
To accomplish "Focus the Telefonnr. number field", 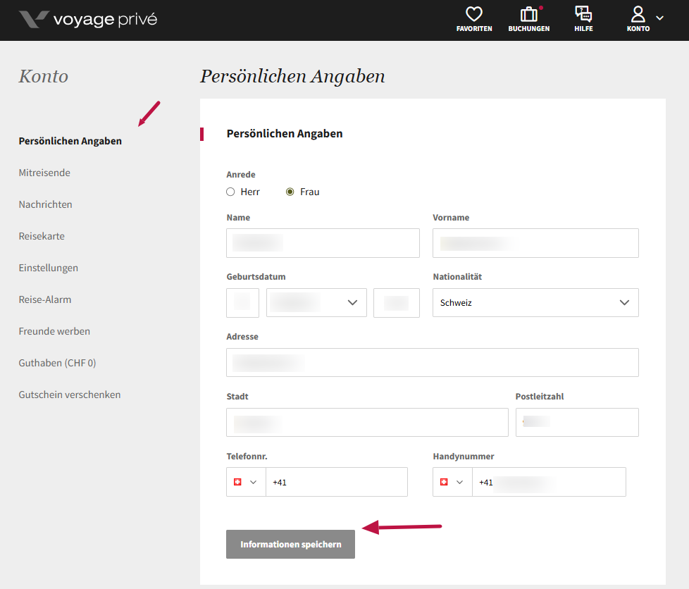I will [x=336, y=482].
